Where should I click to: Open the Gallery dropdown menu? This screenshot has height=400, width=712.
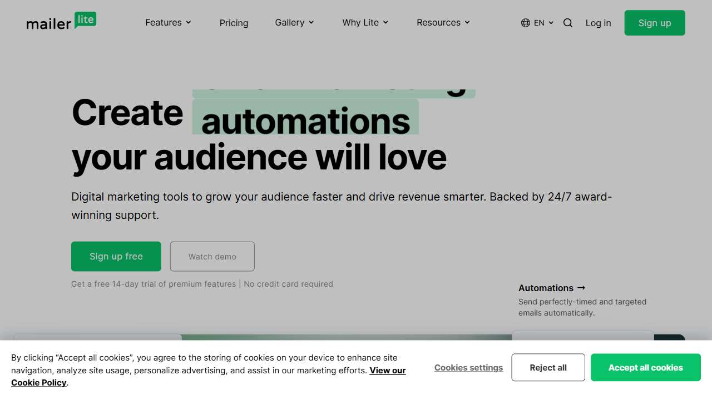tap(294, 22)
